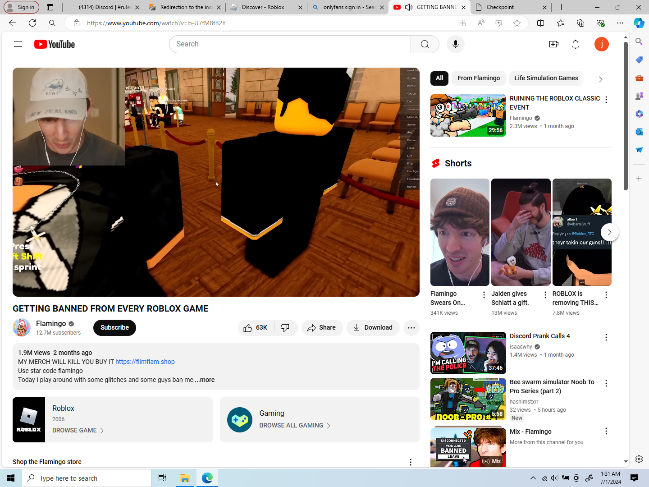The height and width of the screenshot is (487, 649).
Task: Open the Create video icon
Action: [x=554, y=44]
